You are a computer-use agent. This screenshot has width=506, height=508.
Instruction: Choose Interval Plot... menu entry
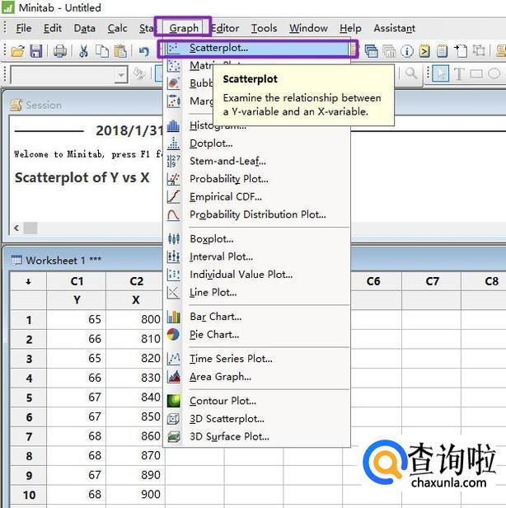[258, 256]
